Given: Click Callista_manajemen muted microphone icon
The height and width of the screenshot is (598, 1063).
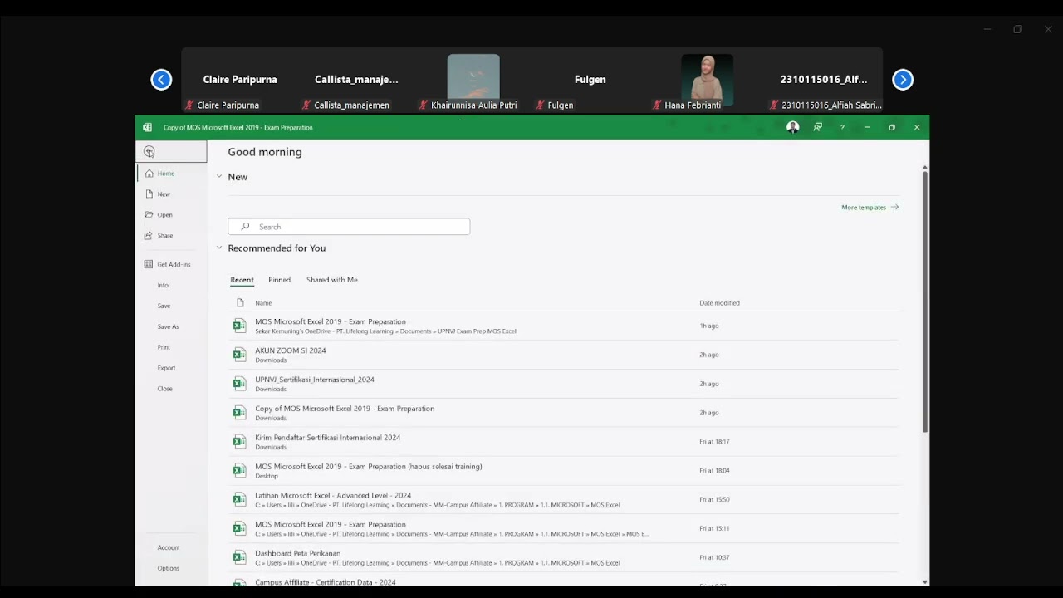Looking at the screenshot, I should pos(306,105).
